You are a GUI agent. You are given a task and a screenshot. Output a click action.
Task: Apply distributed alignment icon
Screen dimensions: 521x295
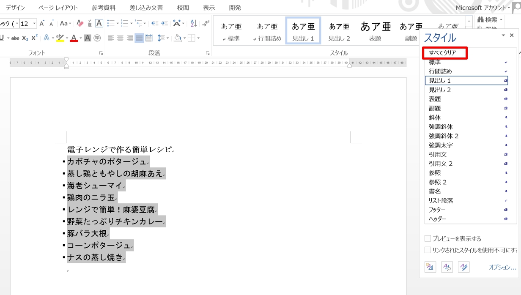click(149, 38)
